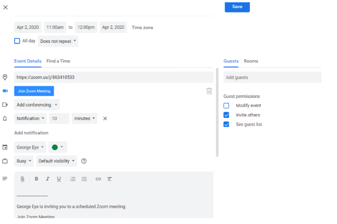
Task: Switch to the Guests tab
Action: click(x=231, y=61)
